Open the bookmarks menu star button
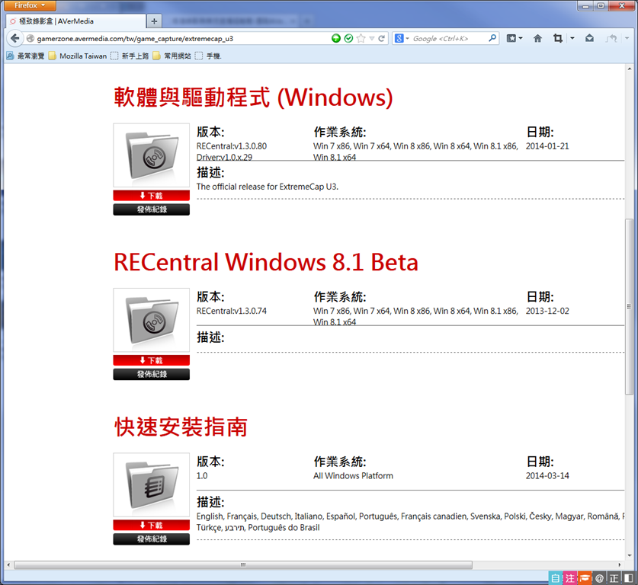 (x=515, y=38)
